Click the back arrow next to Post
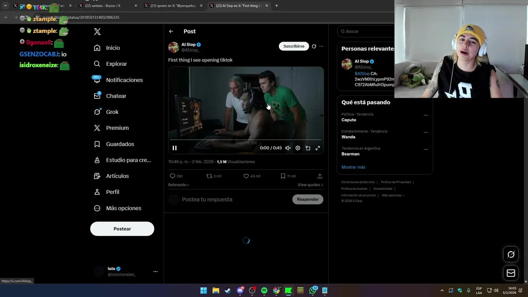The height and width of the screenshot is (297, 528). (x=171, y=31)
